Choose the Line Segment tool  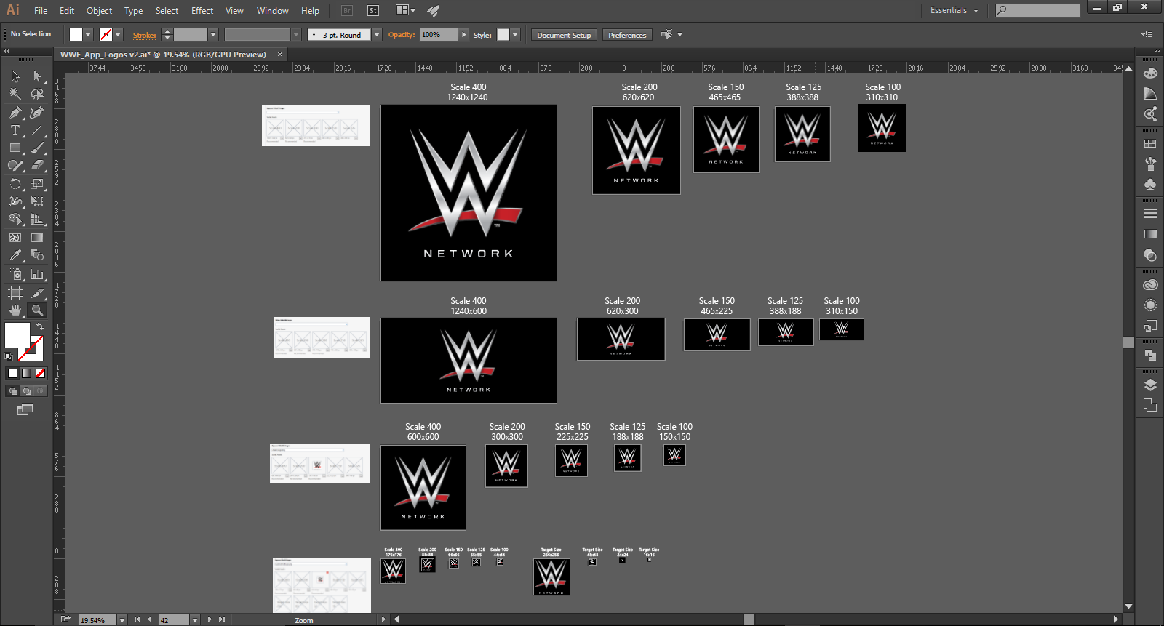point(37,130)
